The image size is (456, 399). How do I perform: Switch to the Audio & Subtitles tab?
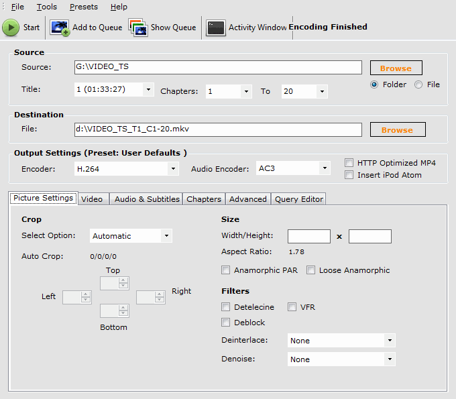[146, 199]
